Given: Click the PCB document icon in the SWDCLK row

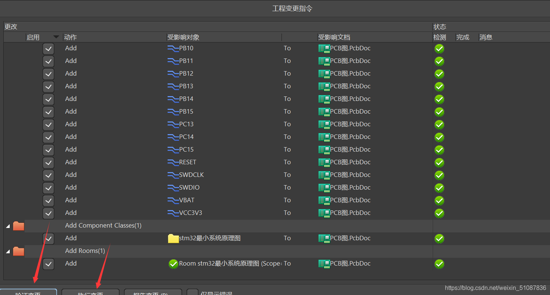Looking at the screenshot, I should click(x=324, y=175).
